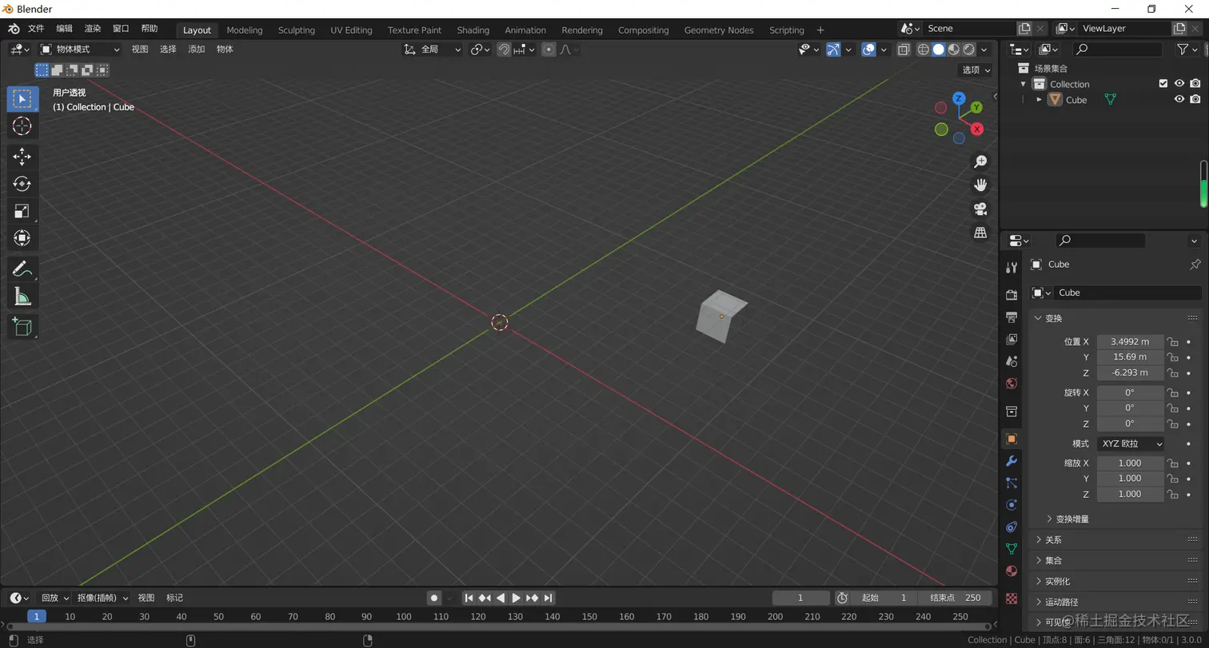Switch to the Sculpting workspace tab
Screen dimensions: 1209x648
point(296,30)
